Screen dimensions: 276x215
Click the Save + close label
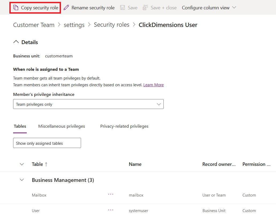coord(163,8)
